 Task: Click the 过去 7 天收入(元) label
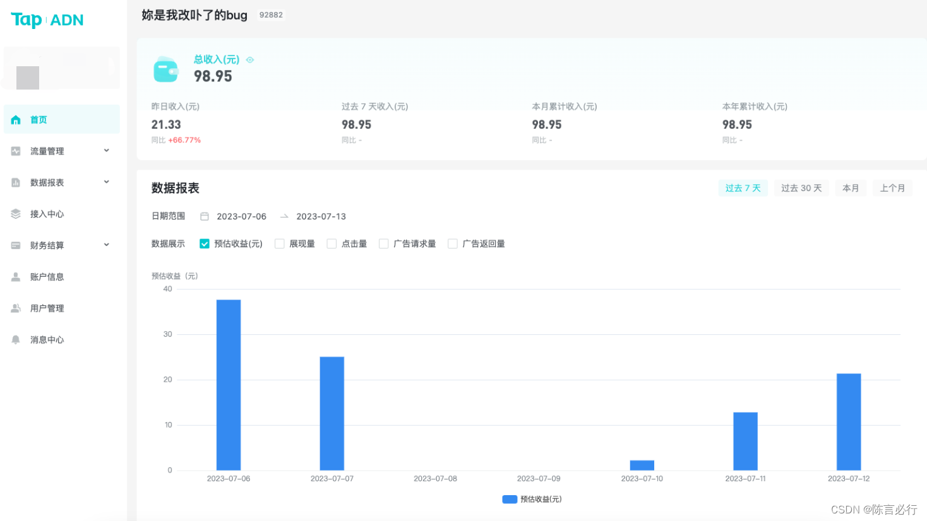point(375,107)
